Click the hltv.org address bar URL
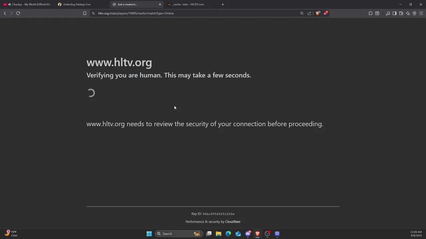This screenshot has height=239, width=426. click(x=136, y=13)
